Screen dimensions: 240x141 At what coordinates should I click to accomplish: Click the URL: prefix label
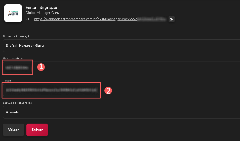29,19
